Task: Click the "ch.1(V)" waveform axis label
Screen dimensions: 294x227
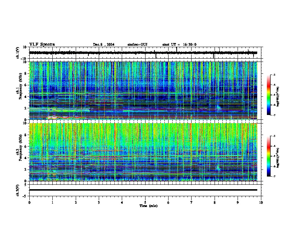Action: point(18,53)
